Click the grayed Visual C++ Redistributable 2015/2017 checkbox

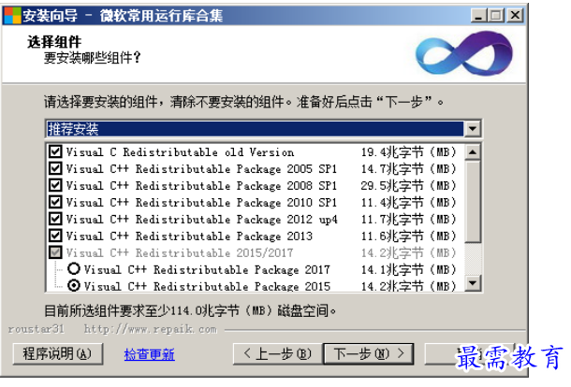click(x=55, y=252)
